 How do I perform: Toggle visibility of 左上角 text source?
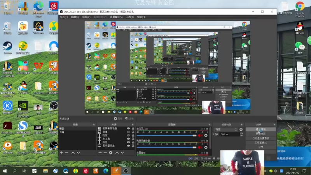pyautogui.click(x=128, y=139)
